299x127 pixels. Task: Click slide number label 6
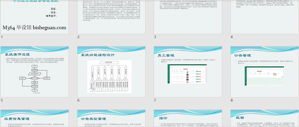(78, 100)
